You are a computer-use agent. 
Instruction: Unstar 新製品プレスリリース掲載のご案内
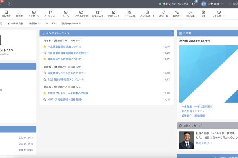coord(44,93)
